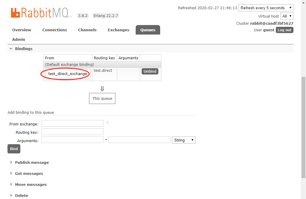The image size is (306, 199).
Task: Unbind the test.direct binding
Action: pos(150,71)
